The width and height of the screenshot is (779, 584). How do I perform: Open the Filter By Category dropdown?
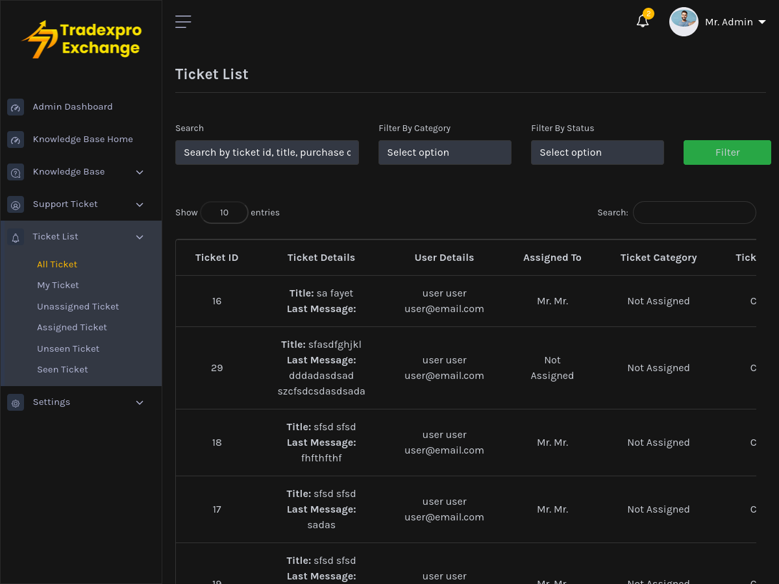[x=445, y=152]
